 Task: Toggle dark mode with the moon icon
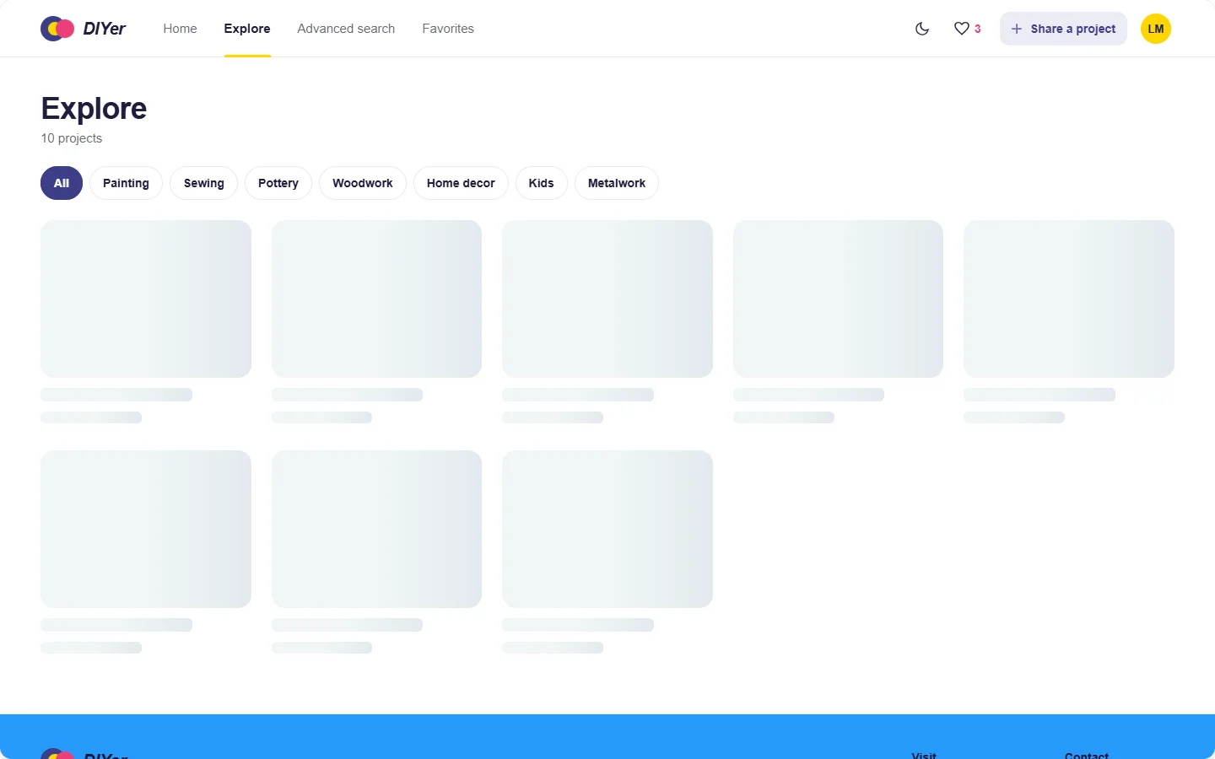(x=922, y=29)
